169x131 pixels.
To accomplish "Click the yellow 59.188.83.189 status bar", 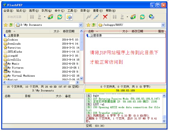I will point(126,90).
